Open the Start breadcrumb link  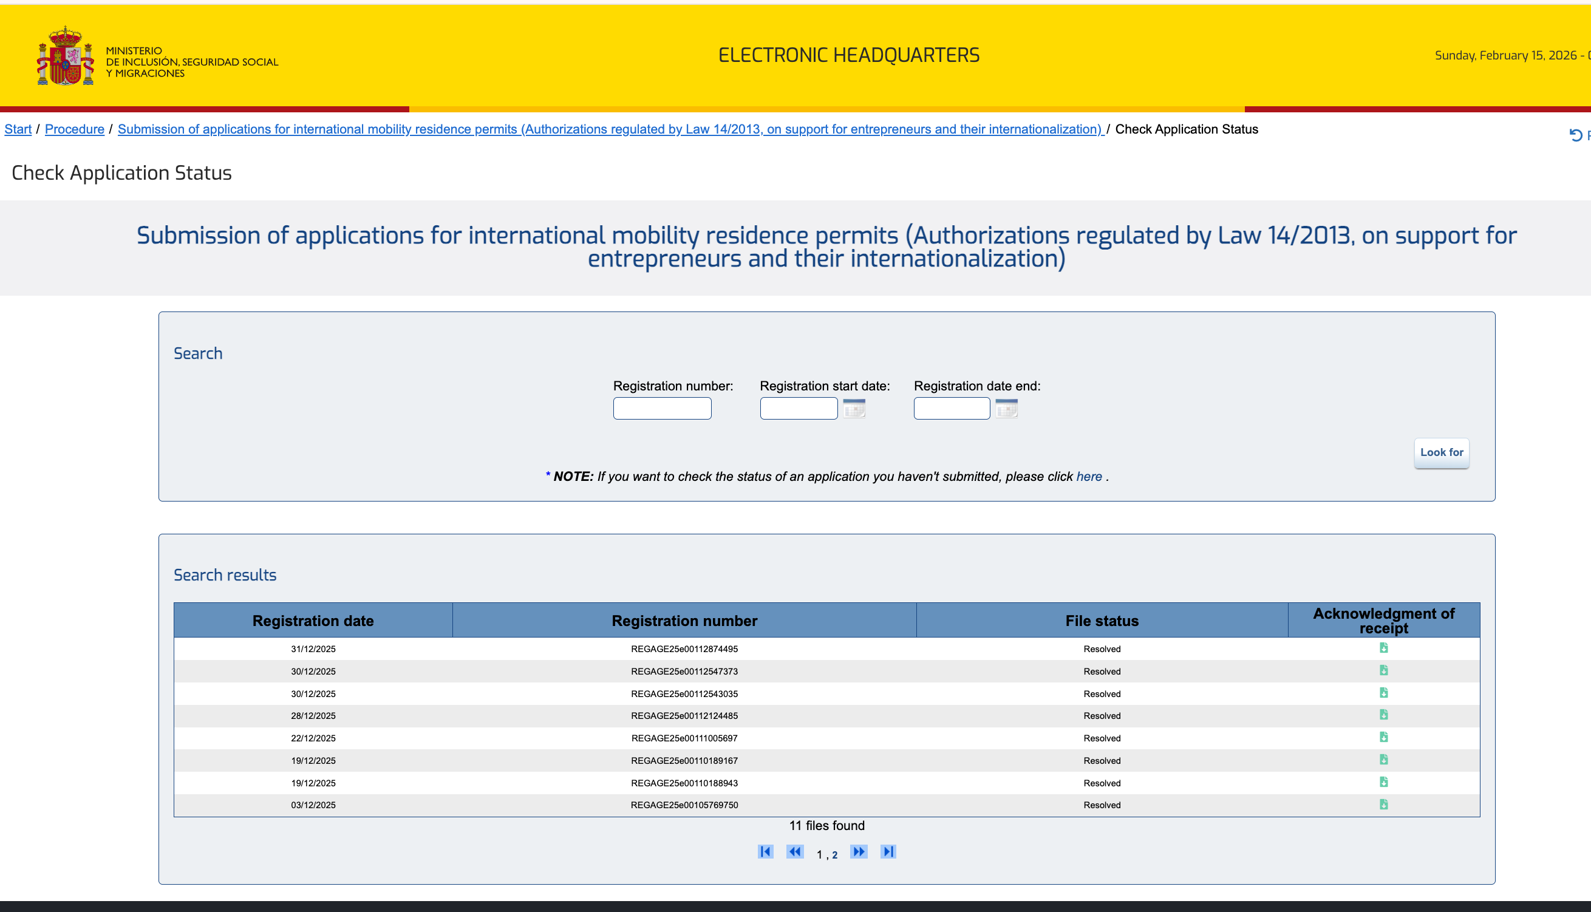18,129
